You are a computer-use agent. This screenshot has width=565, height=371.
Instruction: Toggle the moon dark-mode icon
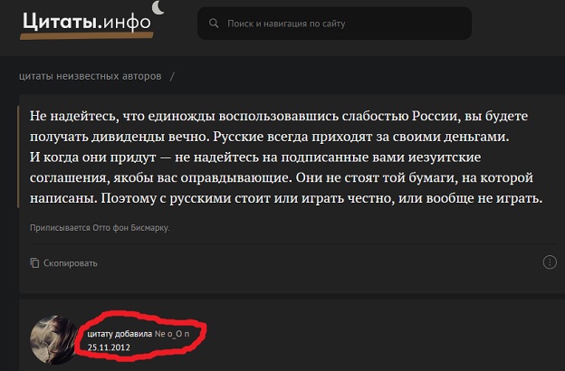tap(158, 8)
